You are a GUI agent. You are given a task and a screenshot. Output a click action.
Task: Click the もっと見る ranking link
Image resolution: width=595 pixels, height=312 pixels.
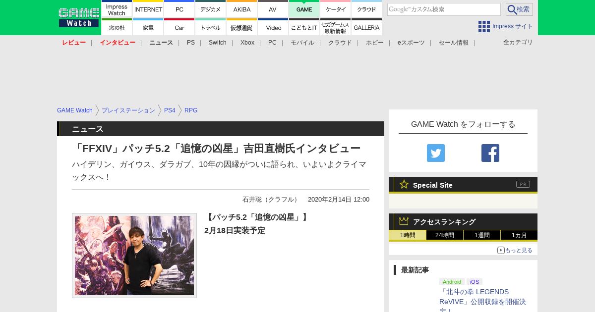[x=519, y=250]
